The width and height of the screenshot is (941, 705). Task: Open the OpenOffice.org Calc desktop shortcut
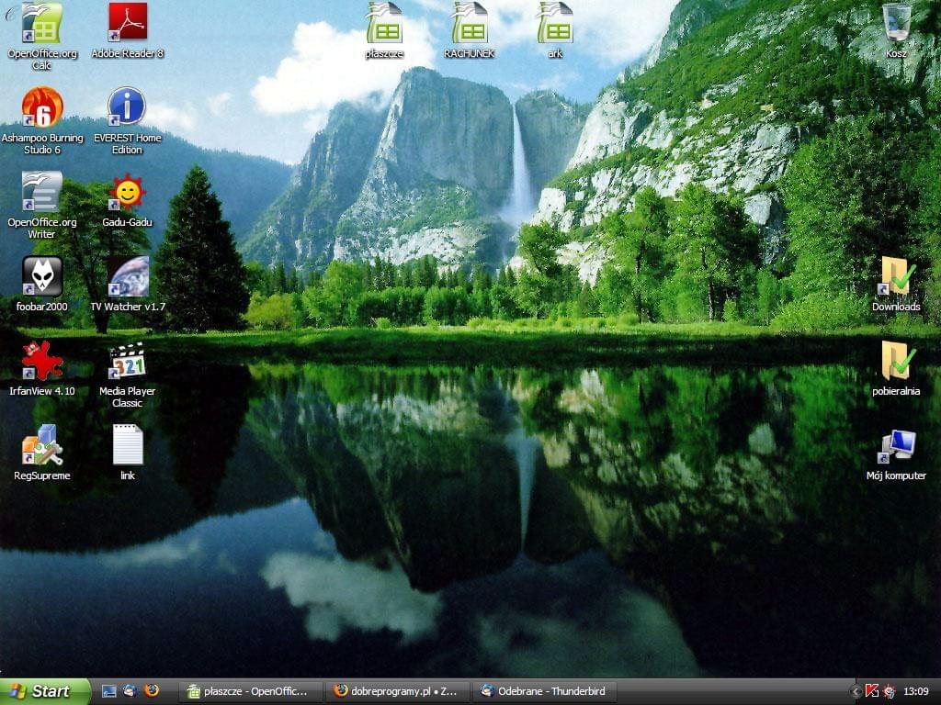click(42, 24)
